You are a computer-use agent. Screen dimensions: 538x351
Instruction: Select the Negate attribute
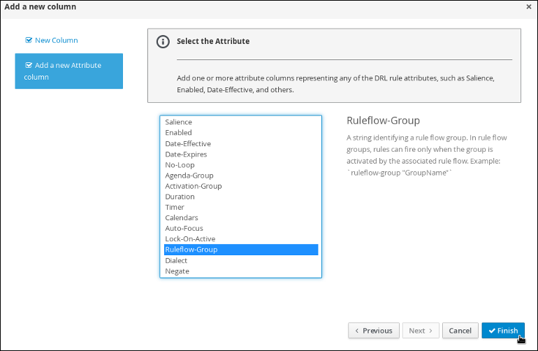coord(241,271)
